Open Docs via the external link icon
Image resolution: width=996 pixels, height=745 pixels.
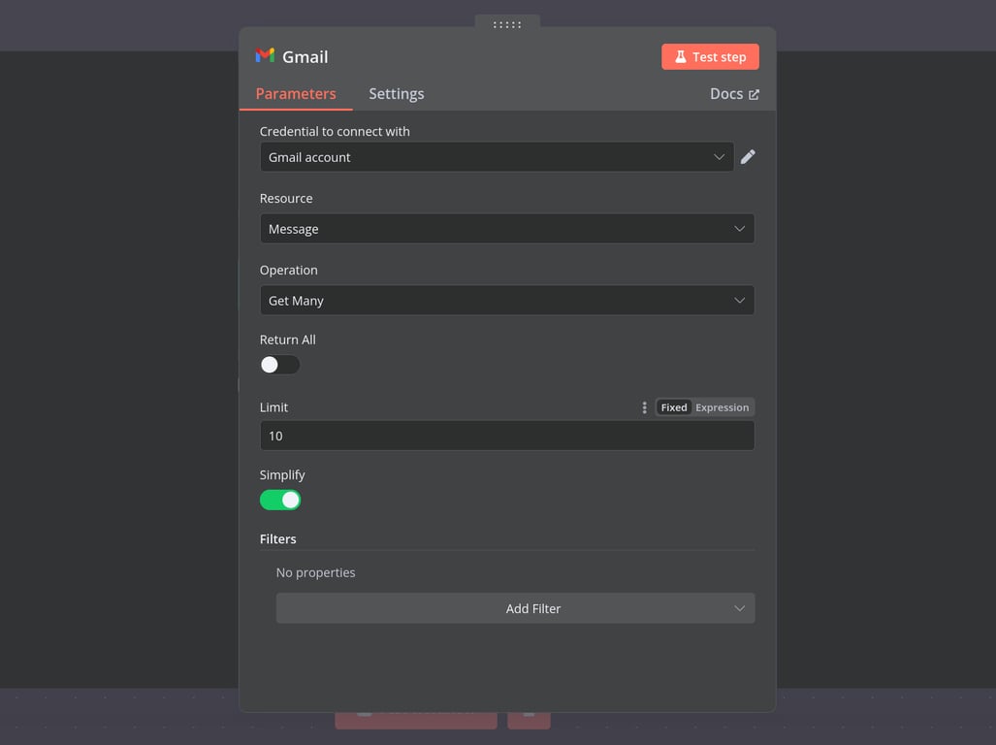click(755, 93)
